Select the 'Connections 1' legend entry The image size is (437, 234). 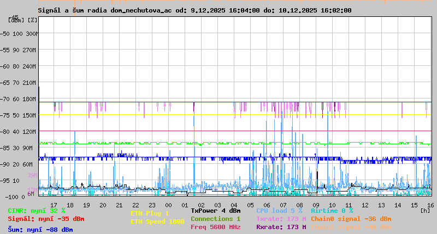[x=216, y=219]
